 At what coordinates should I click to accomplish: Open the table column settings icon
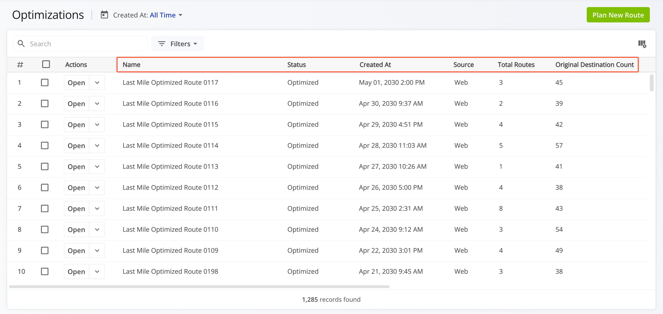click(642, 44)
